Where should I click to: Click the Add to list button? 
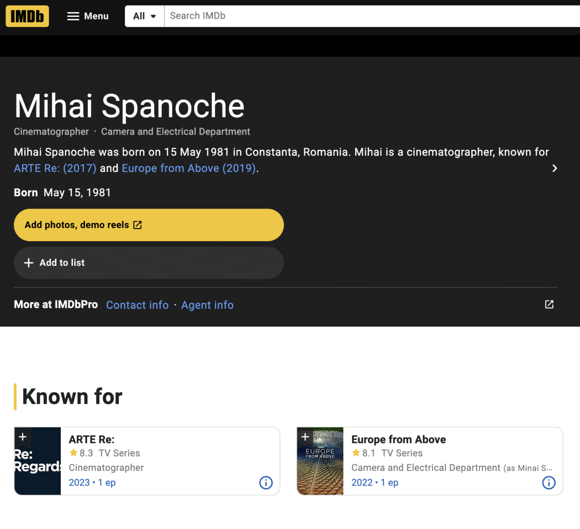(149, 263)
